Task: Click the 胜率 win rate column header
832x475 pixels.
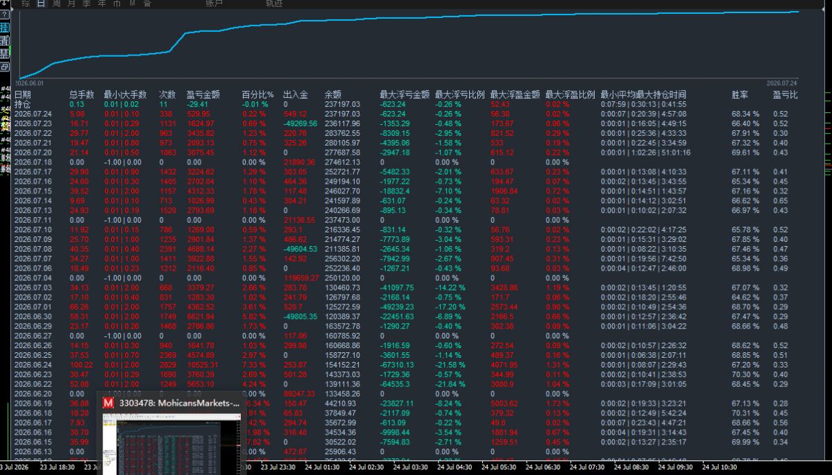Action: [740, 95]
